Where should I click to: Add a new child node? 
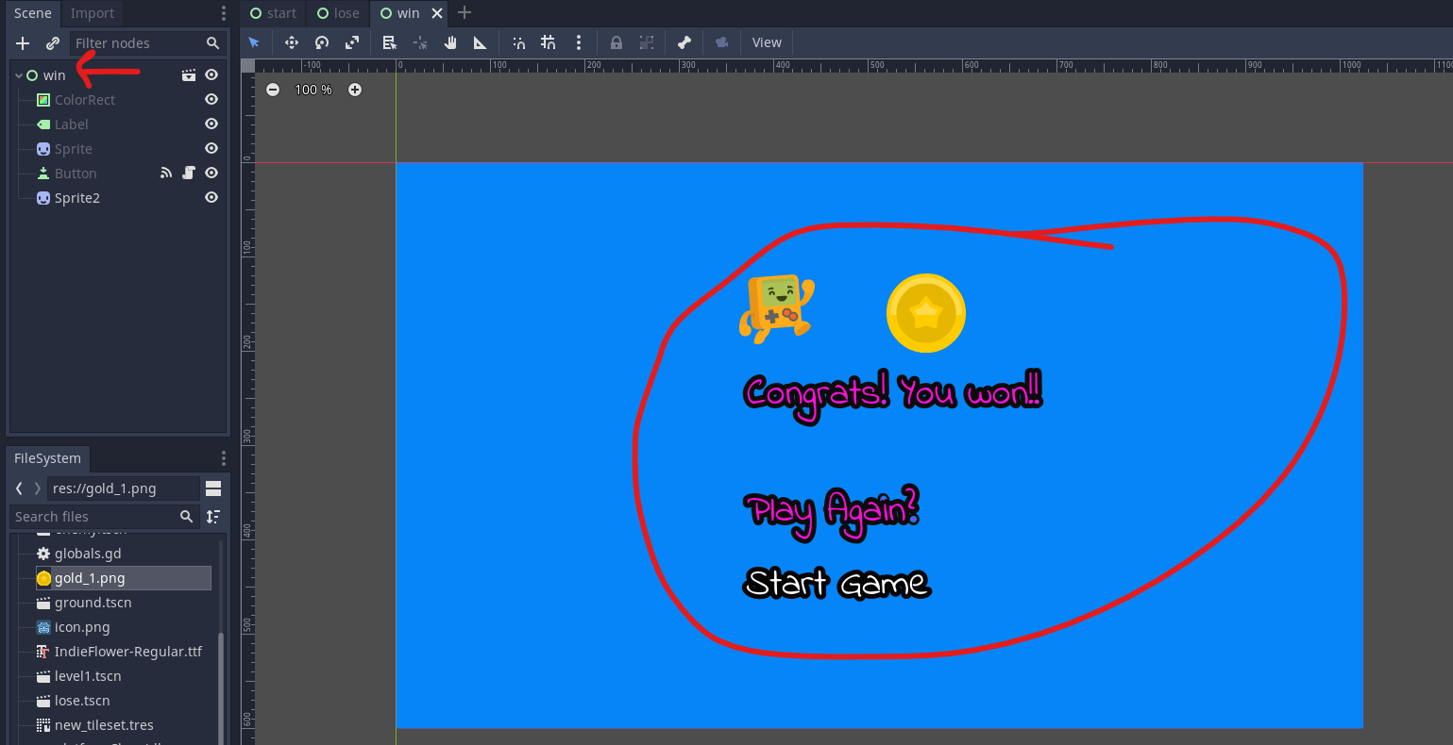[23, 43]
